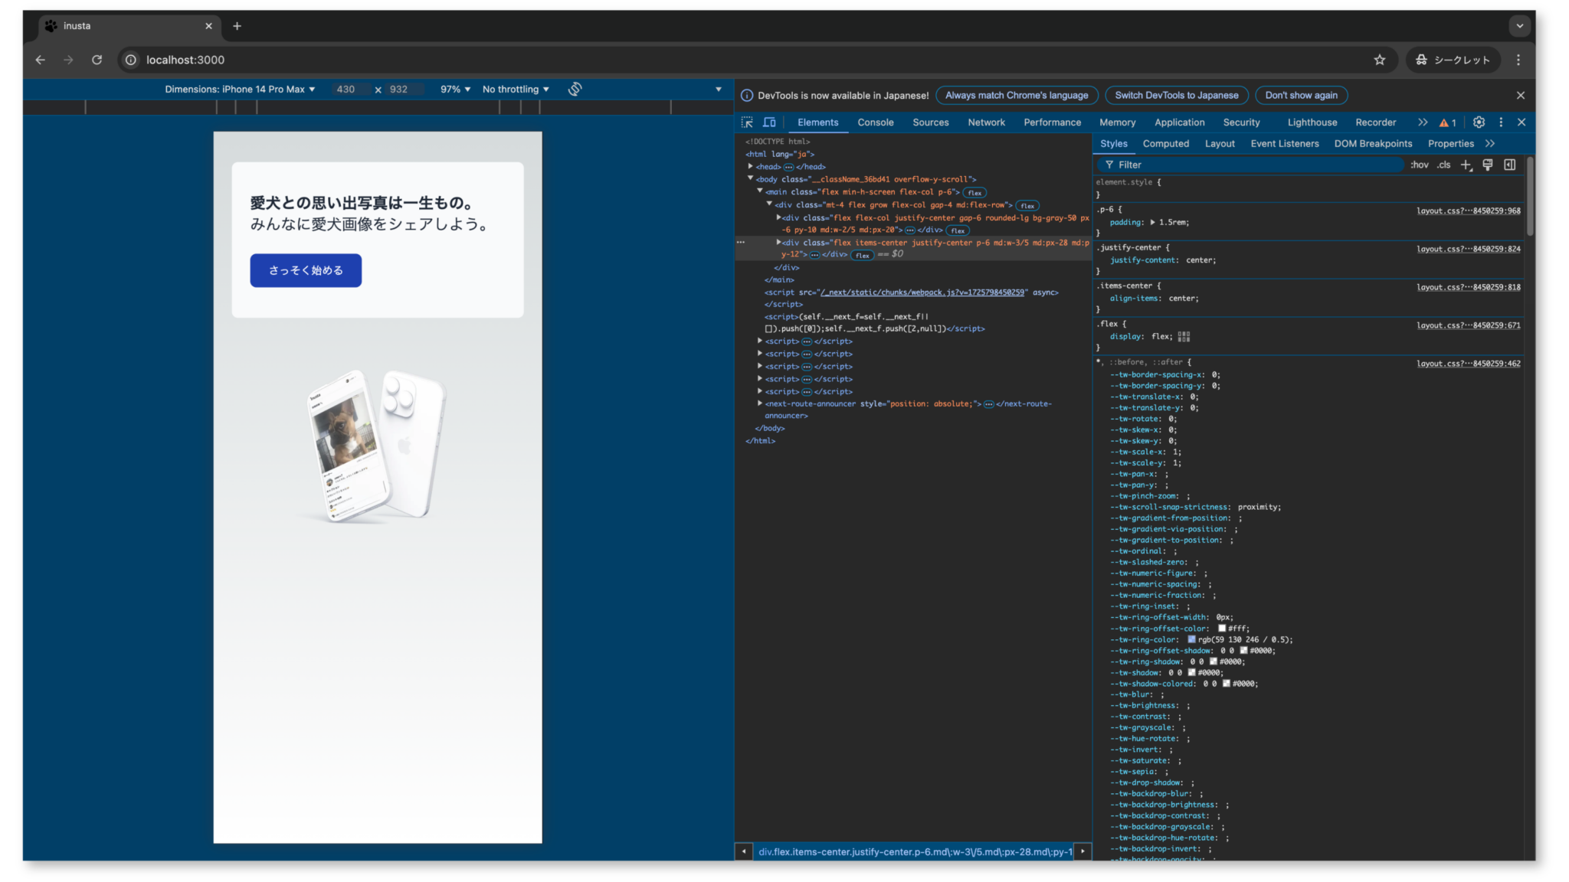Click Switch DevTools to Japanese button
The image size is (1569, 882).
coord(1177,96)
